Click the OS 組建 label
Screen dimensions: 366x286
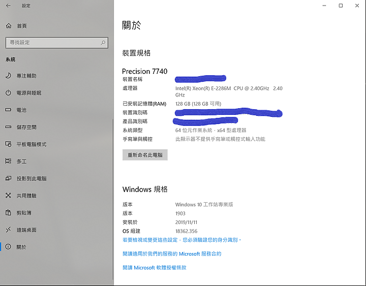tap(132, 231)
